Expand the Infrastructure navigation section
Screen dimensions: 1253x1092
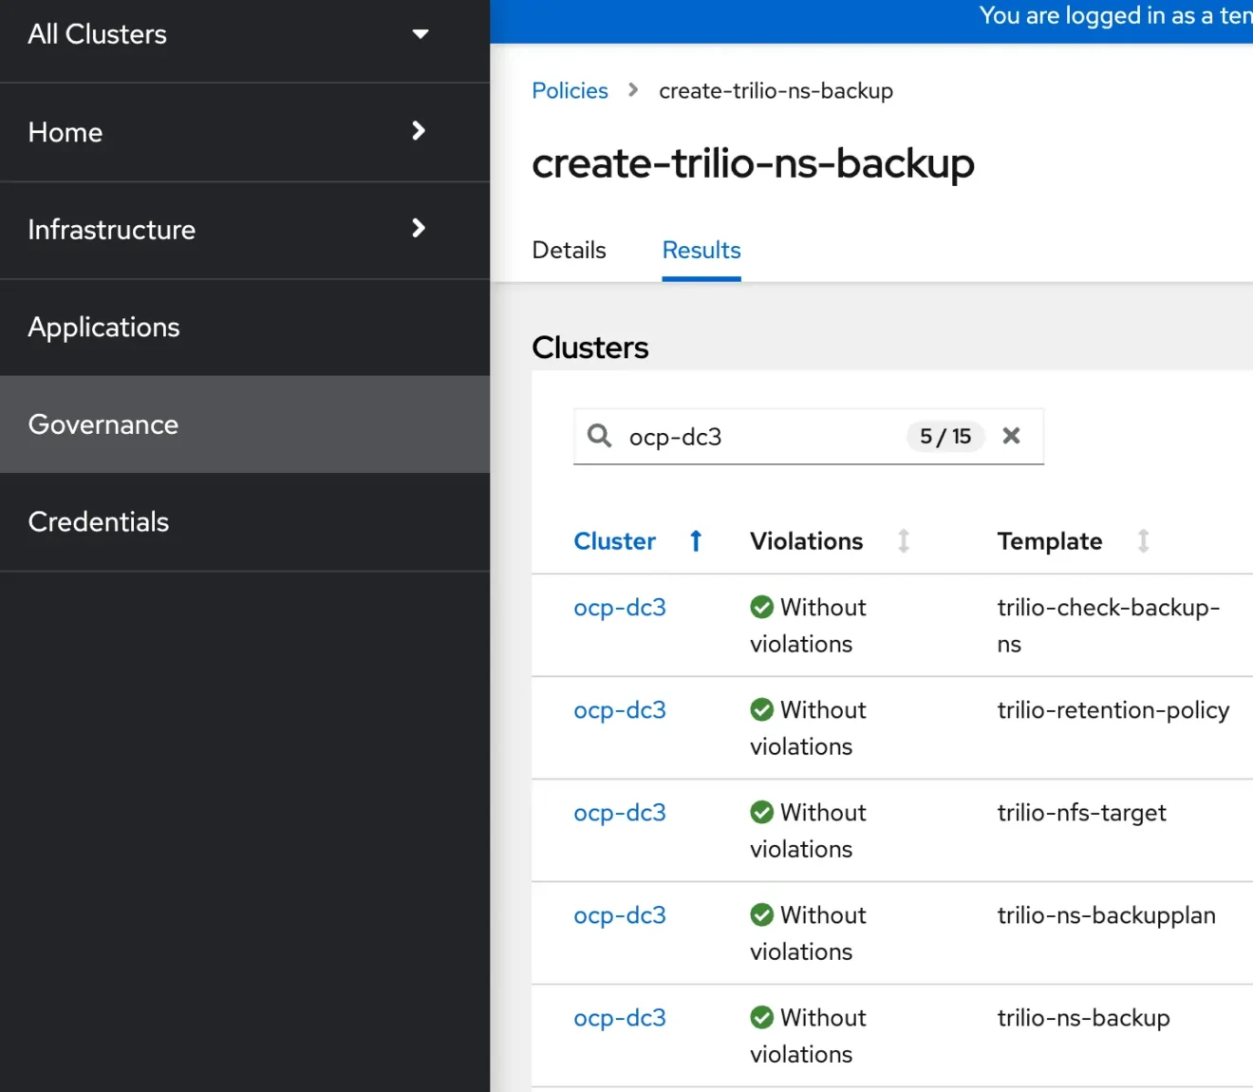pos(418,229)
